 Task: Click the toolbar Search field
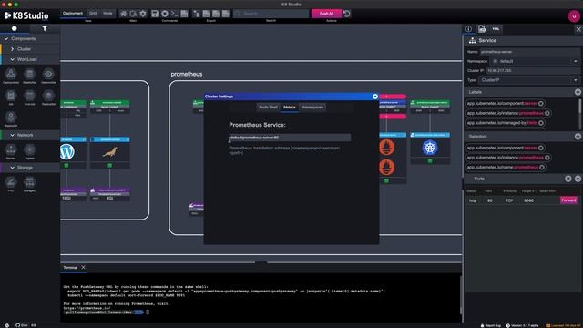point(271,14)
